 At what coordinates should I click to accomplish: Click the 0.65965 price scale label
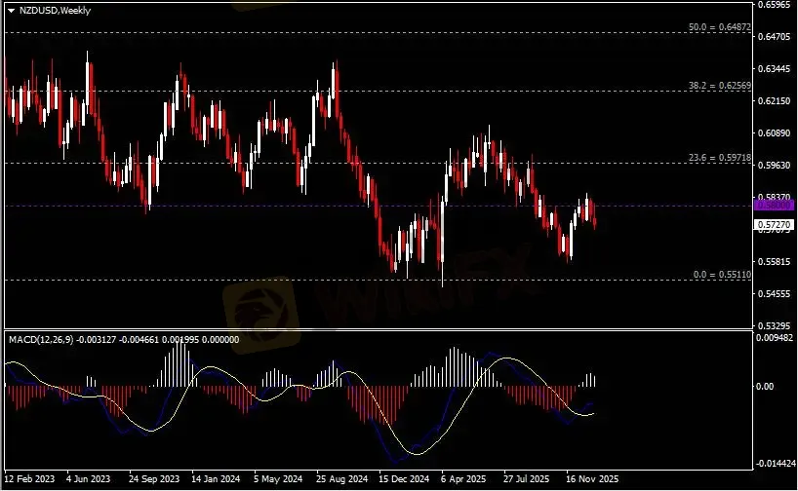[776, 5]
